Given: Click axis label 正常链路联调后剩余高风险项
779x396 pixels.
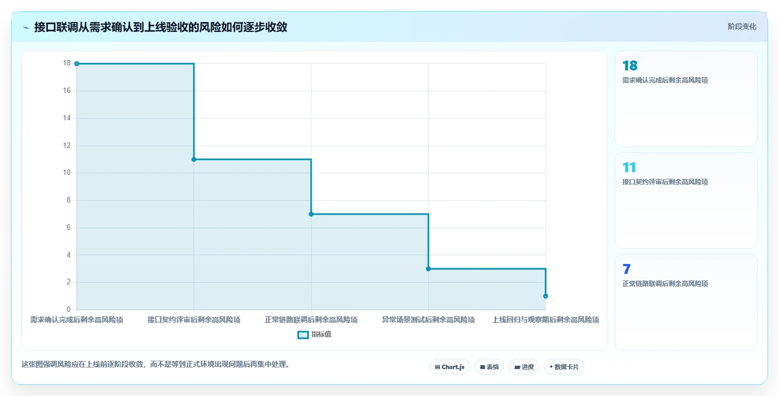Looking at the screenshot, I should 311,320.
